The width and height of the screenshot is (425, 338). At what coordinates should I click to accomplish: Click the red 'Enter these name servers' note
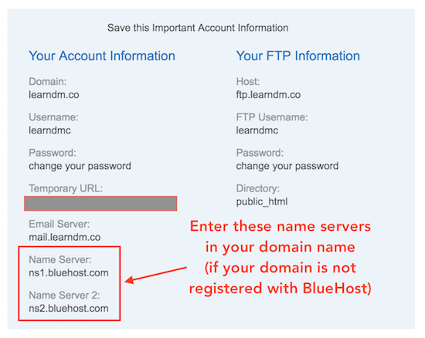[x=280, y=257]
